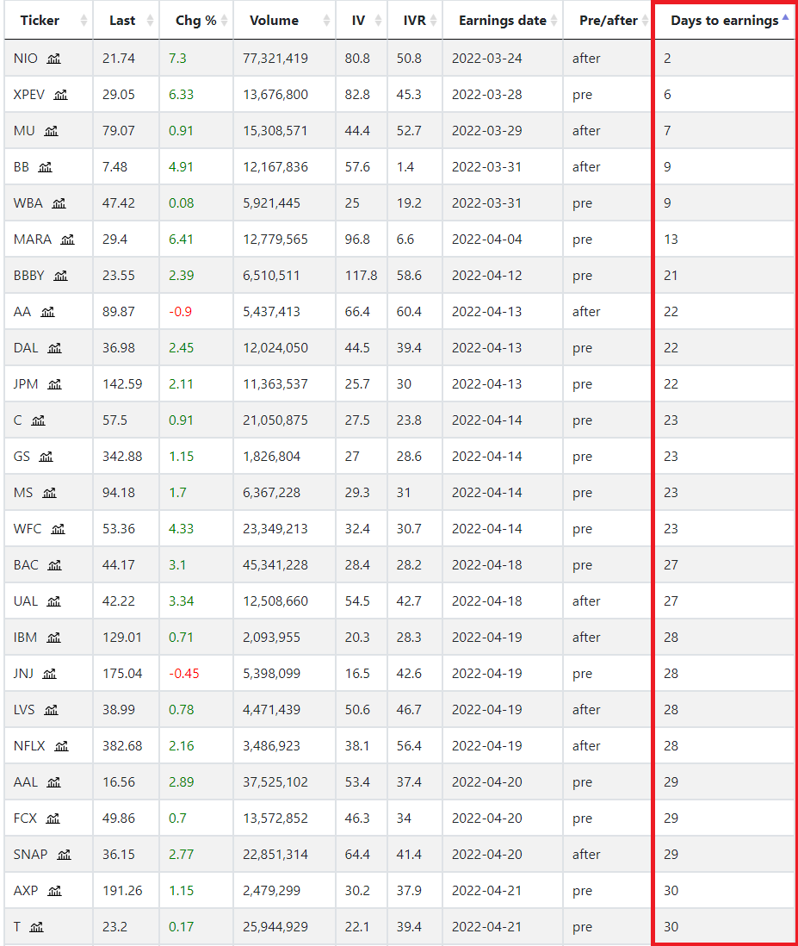Viewport: 798px width, 946px height.
Task: Select GS last price 342.88
Action: coord(122,457)
